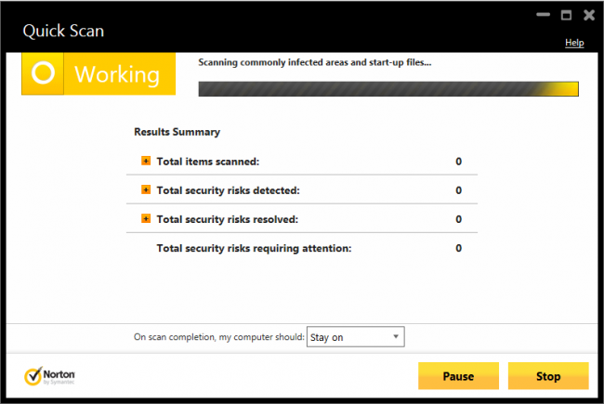Expand the Total items scanned row

146,161
